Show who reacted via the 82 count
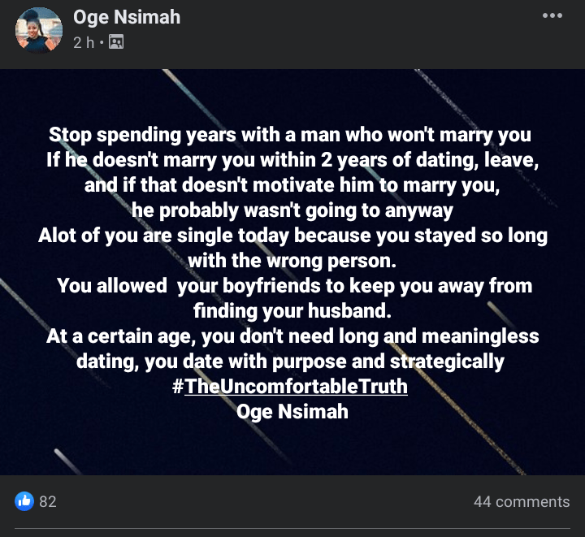The image size is (585, 537). [x=48, y=501]
